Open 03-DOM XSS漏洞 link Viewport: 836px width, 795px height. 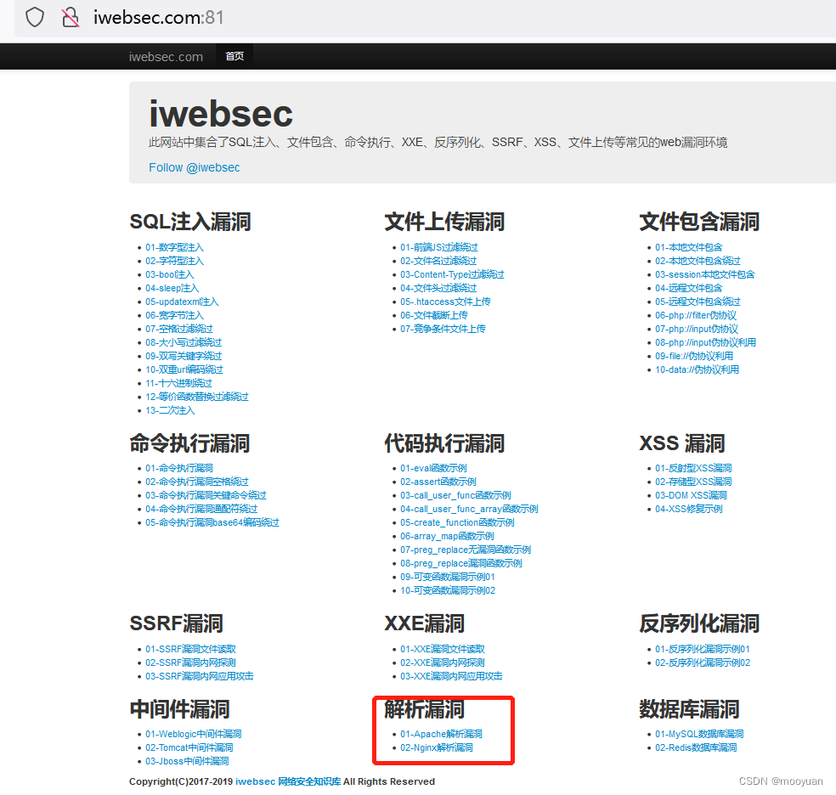coord(691,495)
